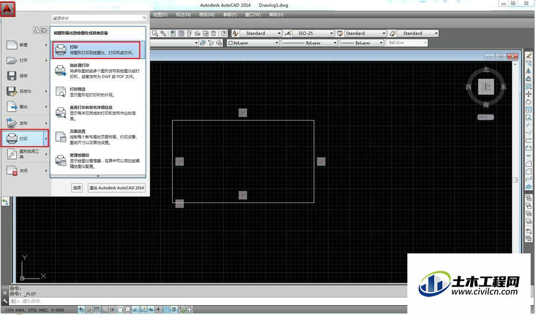Image resolution: width=536 pixels, height=315 pixels.
Task: Click the recent documents icon in application menu
Action: 36,31
